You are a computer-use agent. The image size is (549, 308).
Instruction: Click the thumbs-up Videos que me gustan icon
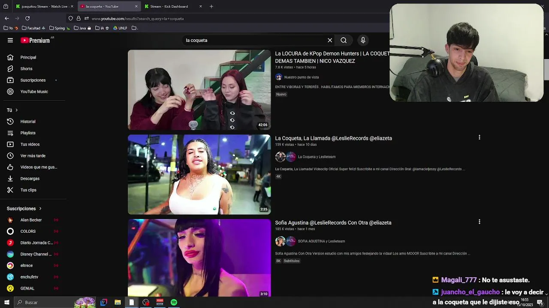coord(10,167)
